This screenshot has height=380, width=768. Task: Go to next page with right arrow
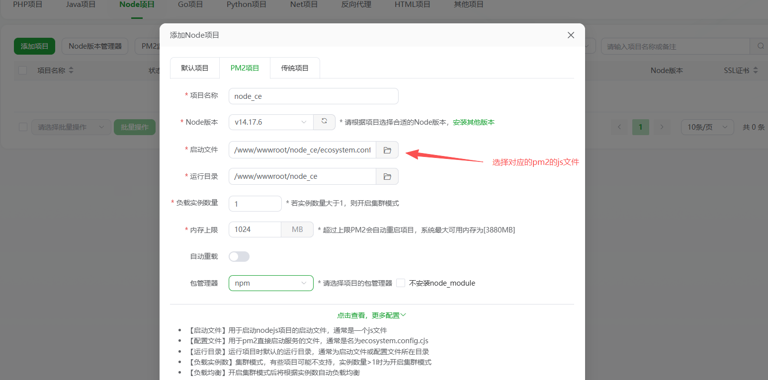coord(662,127)
